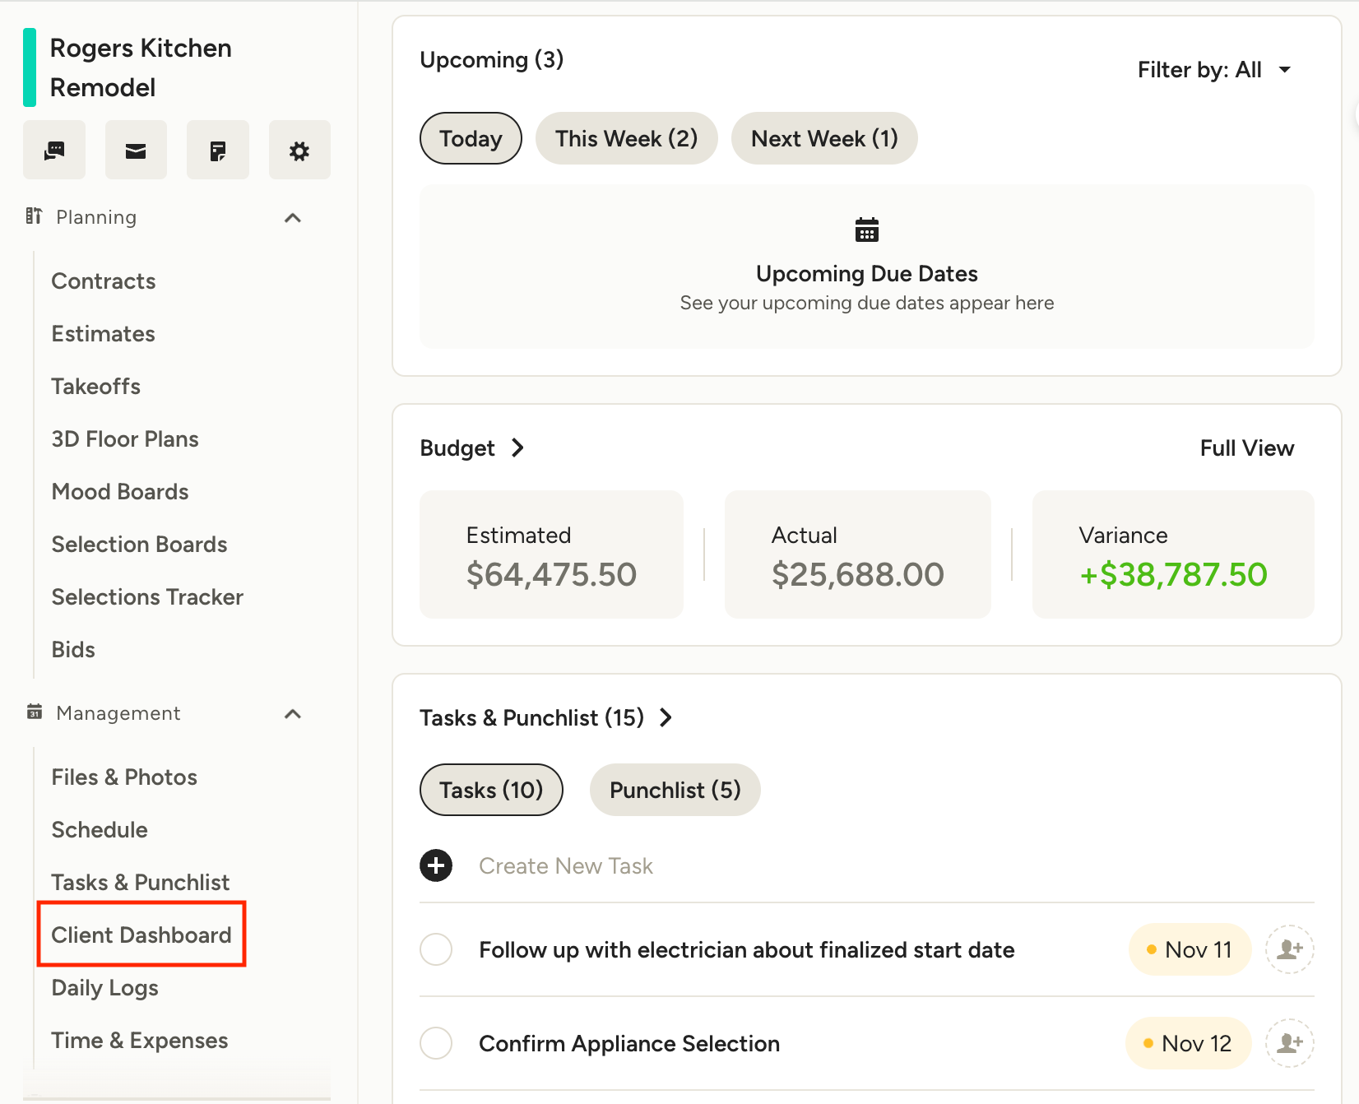Viewport: 1359px width, 1104px height.
Task: Mark electrician follow-up task complete
Action: coord(436,949)
